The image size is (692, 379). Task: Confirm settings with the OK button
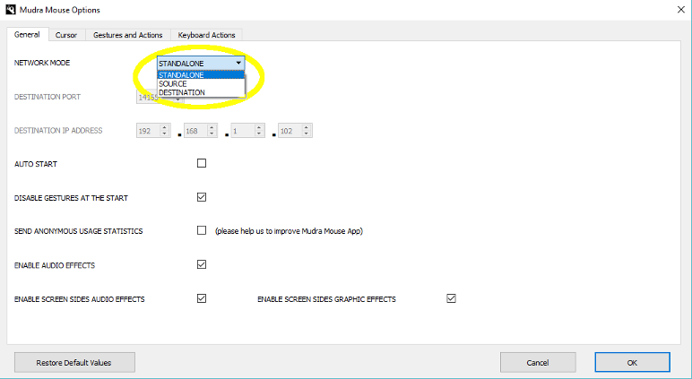point(631,362)
